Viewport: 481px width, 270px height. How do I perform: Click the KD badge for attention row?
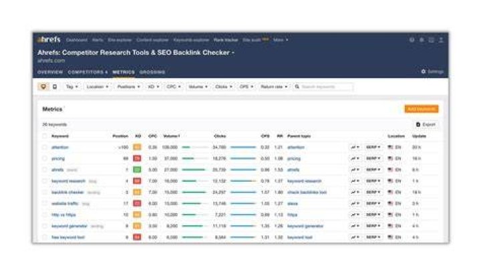(137, 147)
